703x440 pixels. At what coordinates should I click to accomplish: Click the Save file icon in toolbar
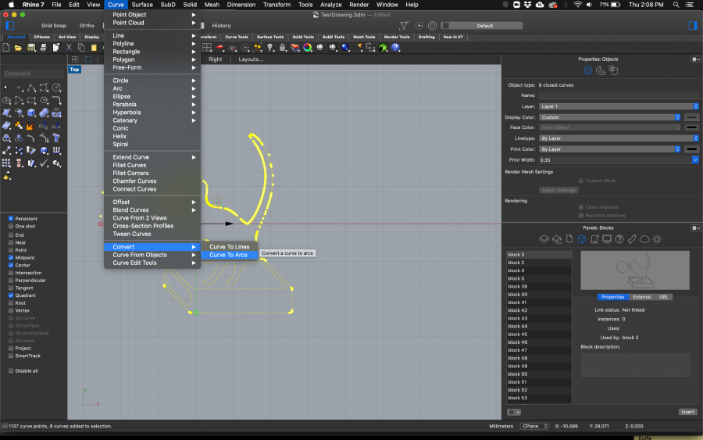click(30, 48)
